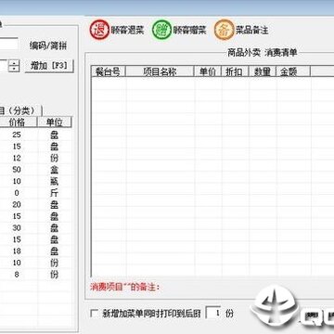This screenshot has height=334, width=334.
Task: Select the row with price 8
Action: [x=36, y=275]
